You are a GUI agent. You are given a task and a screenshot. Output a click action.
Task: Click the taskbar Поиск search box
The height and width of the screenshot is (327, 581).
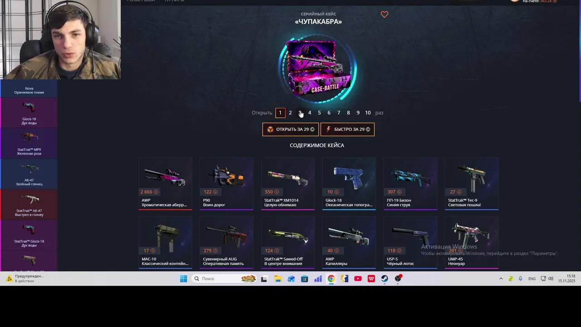point(225,278)
